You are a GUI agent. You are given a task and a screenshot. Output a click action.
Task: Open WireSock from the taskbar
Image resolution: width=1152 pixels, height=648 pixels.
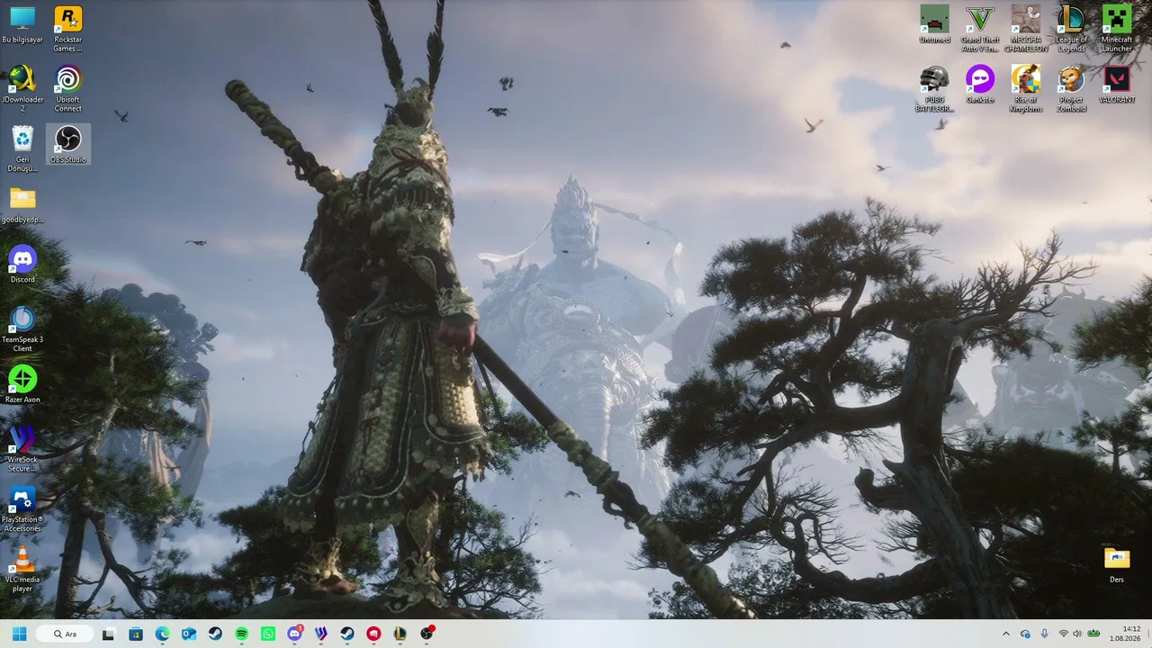coord(321,634)
